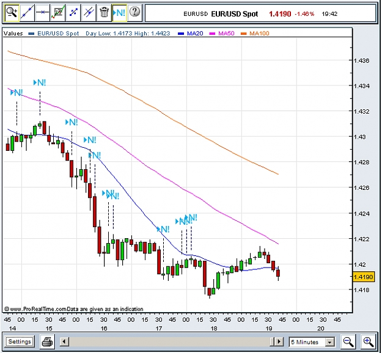Click the date label 20 on time axis

click(321, 329)
